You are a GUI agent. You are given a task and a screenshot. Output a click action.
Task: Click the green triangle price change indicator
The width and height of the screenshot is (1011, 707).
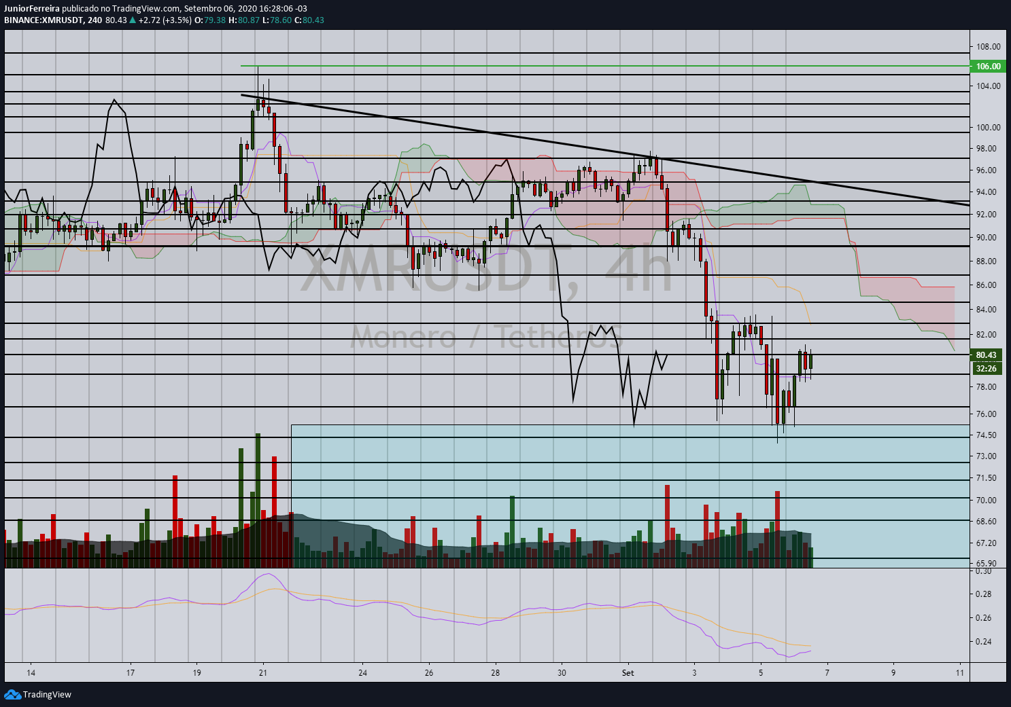click(x=133, y=20)
